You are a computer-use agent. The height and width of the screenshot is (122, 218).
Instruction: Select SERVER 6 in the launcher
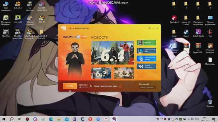pyautogui.click(x=83, y=86)
